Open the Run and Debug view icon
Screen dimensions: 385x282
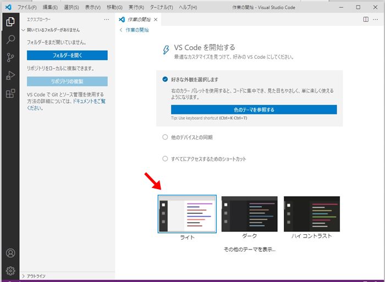pyautogui.click(x=10, y=75)
